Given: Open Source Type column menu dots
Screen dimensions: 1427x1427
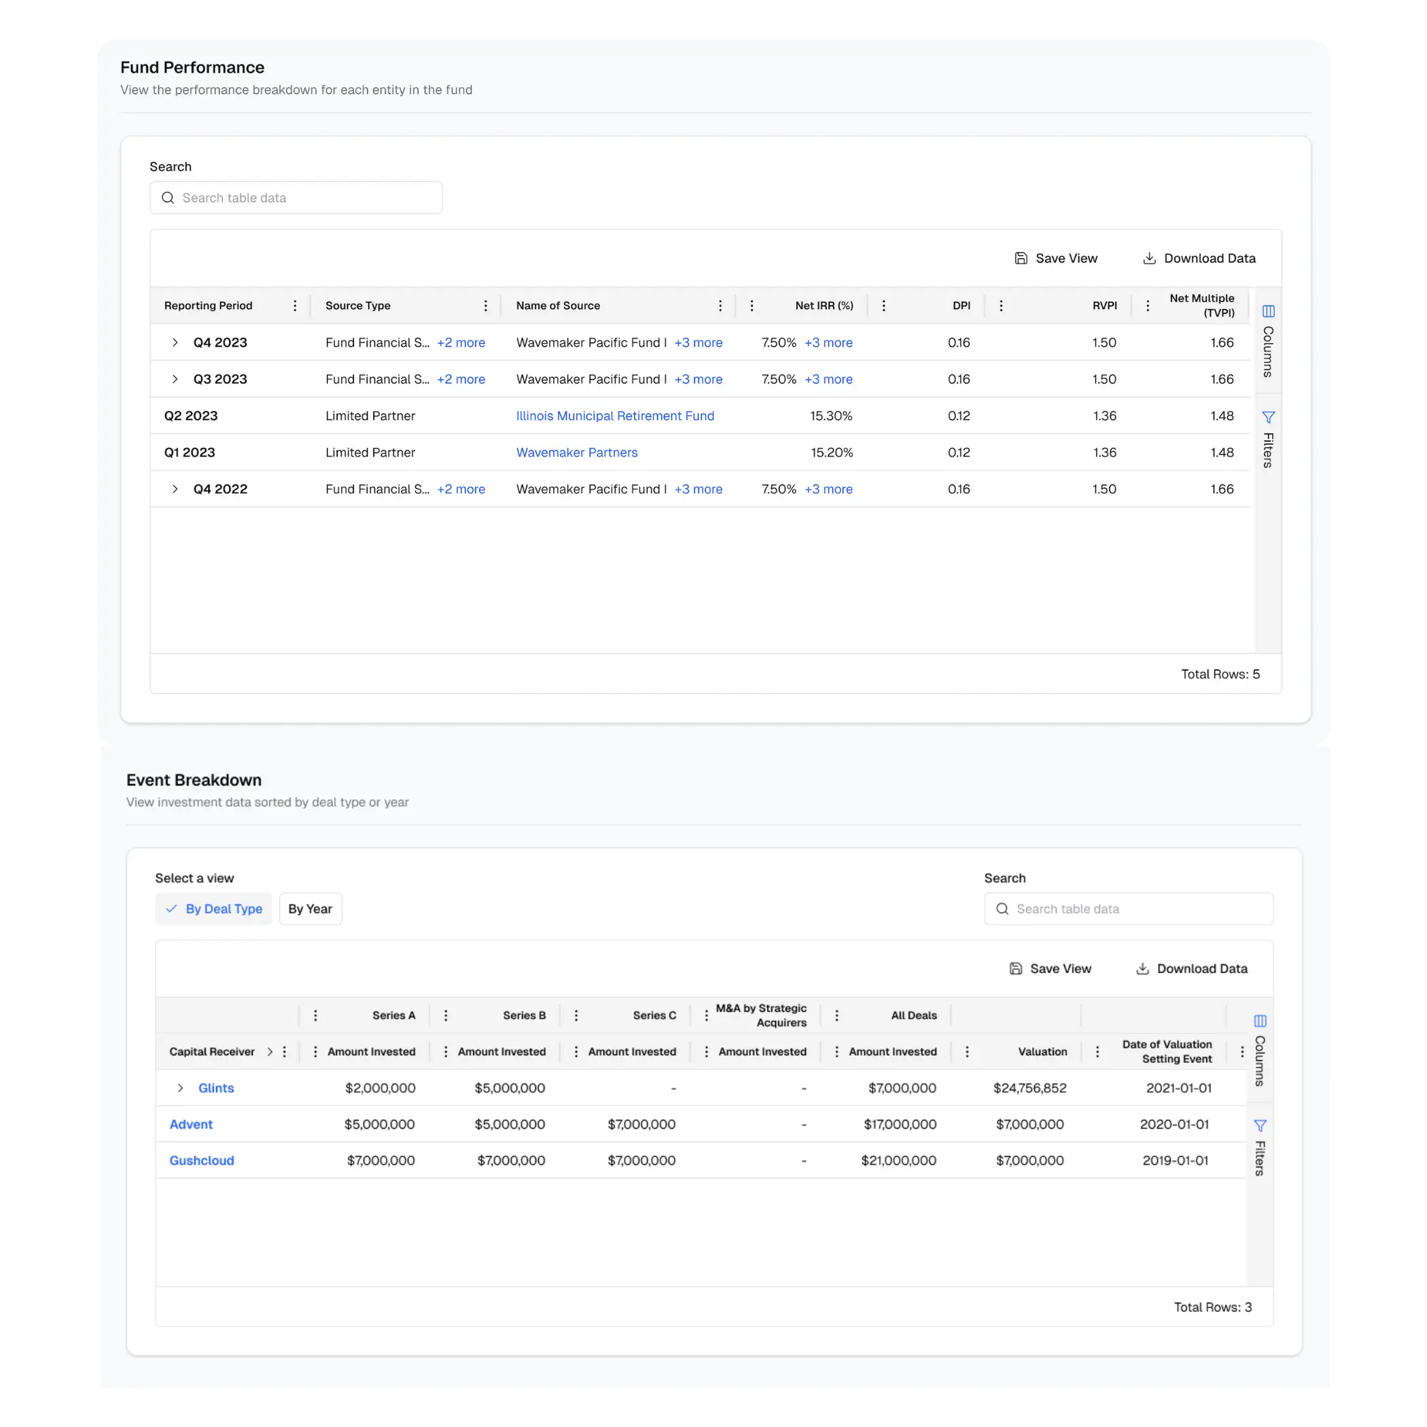Looking at the screenshot, I should click(x=485, y=306).
